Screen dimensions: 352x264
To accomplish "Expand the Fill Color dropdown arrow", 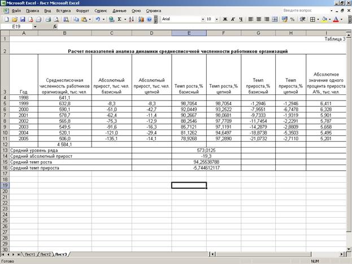I will coord(329,19).
